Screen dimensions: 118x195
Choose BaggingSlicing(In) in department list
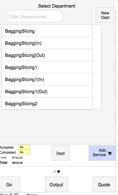click(47, 43)
